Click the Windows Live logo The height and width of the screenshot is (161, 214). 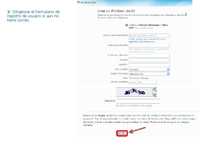[x=87, y=2]
